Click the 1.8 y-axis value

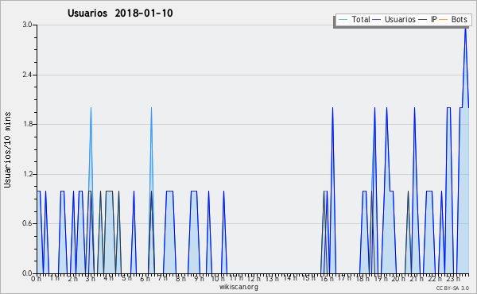27,124
